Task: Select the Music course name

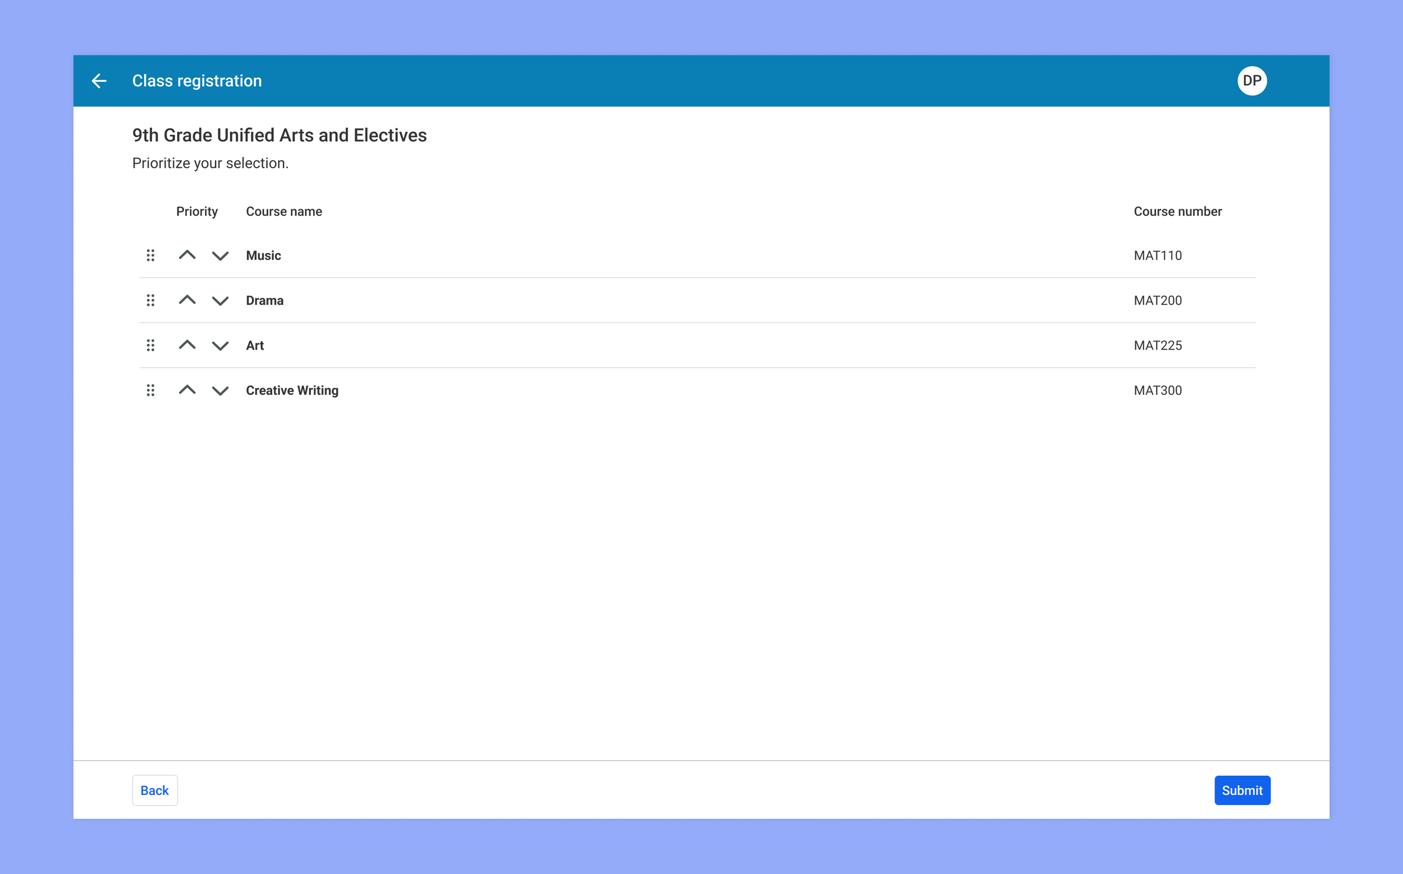Action: pyautogui.click(x=263, y=255)
